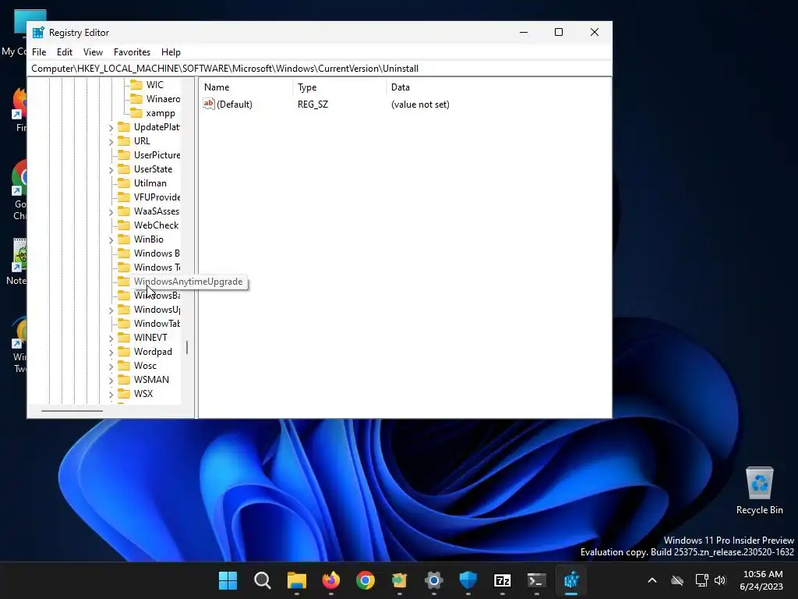Open the Favorites menu
This screenshot has height=599, width=798.
[132, 52]
